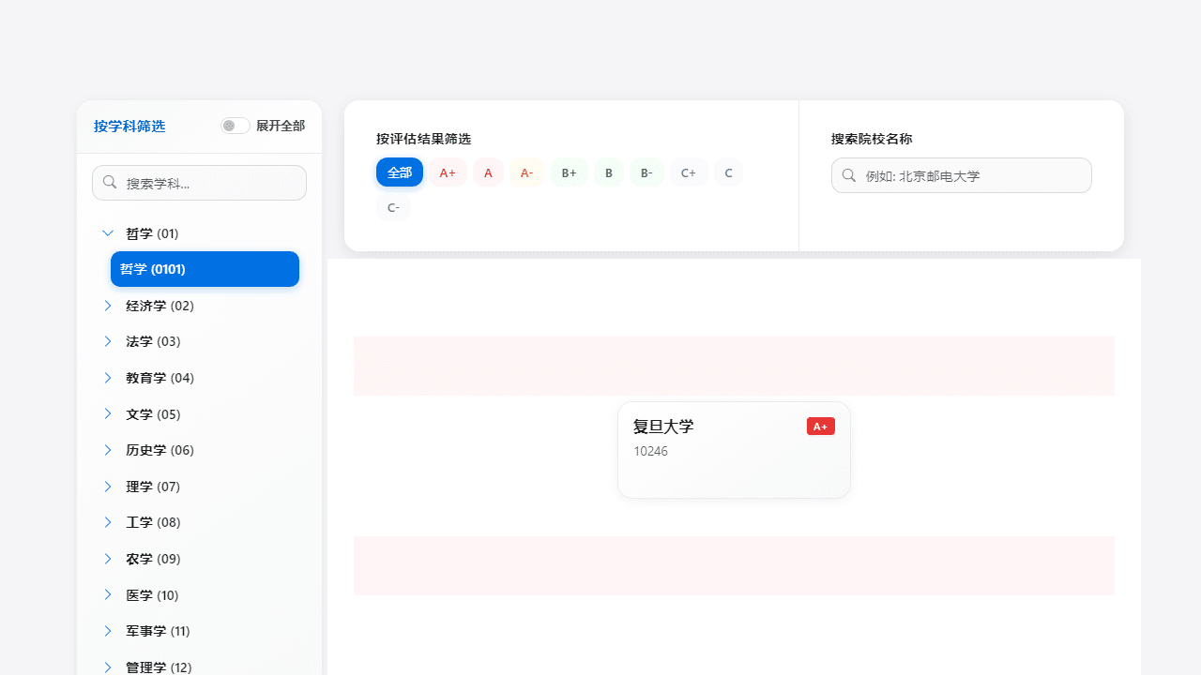Image resolution: width=1201 pixels, height=675 pixels.
Task: Expand the 医学 (10) chevron
Action: (108, 595)
